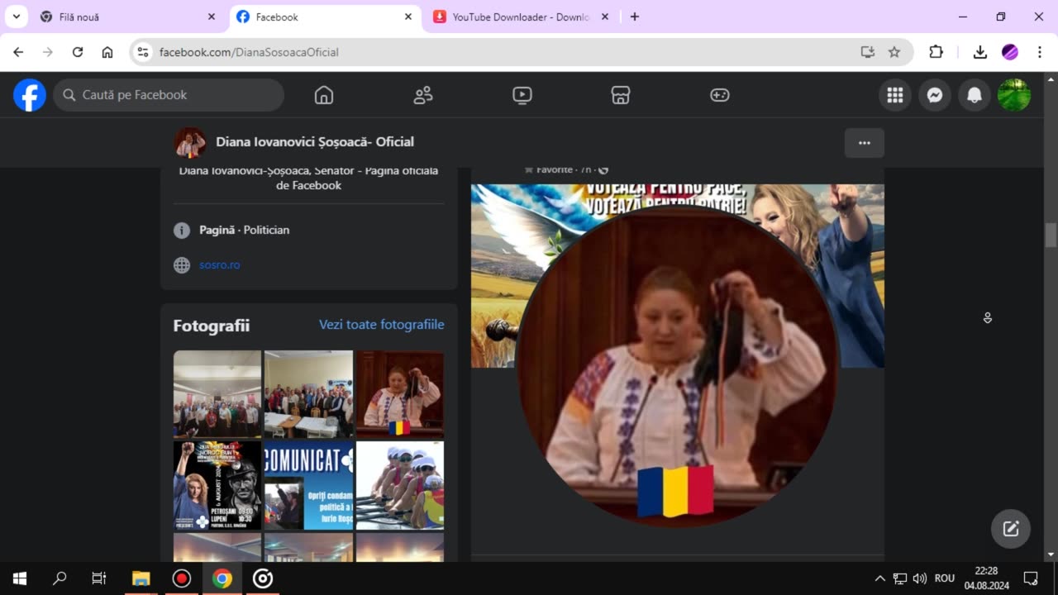Open a new browser tab

tap(635, 17)
